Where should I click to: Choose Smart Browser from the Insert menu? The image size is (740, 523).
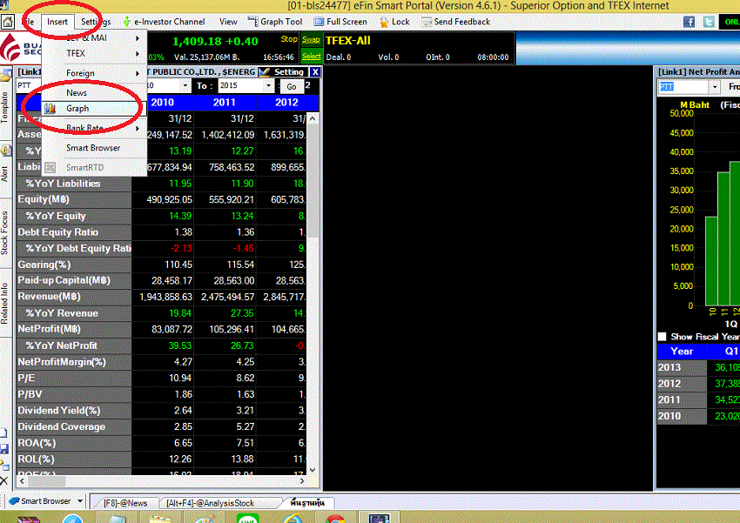[94, 148]
